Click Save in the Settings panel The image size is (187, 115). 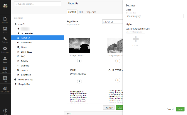click(180, 109)
